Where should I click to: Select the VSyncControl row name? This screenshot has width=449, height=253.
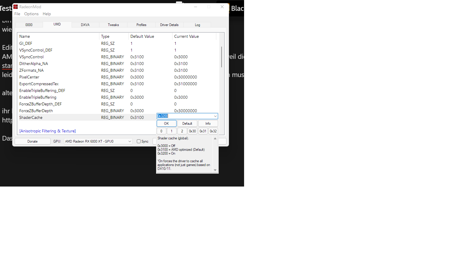31,57
